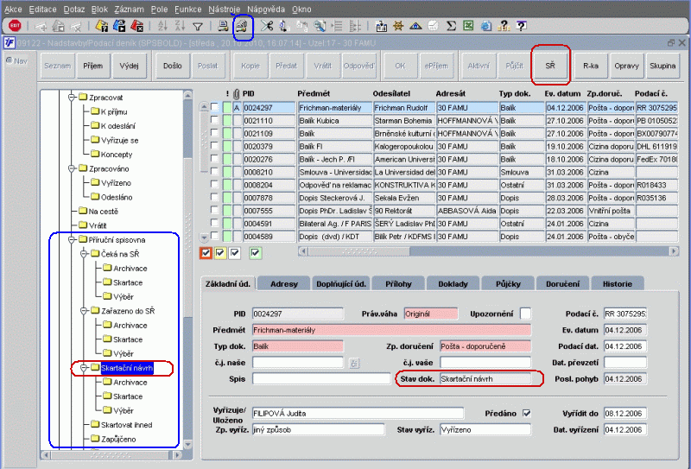
Task: Click the printer icon left of the circled one
Action: pos(224,26)
